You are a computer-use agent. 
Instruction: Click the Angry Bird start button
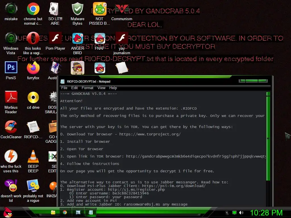7,212
